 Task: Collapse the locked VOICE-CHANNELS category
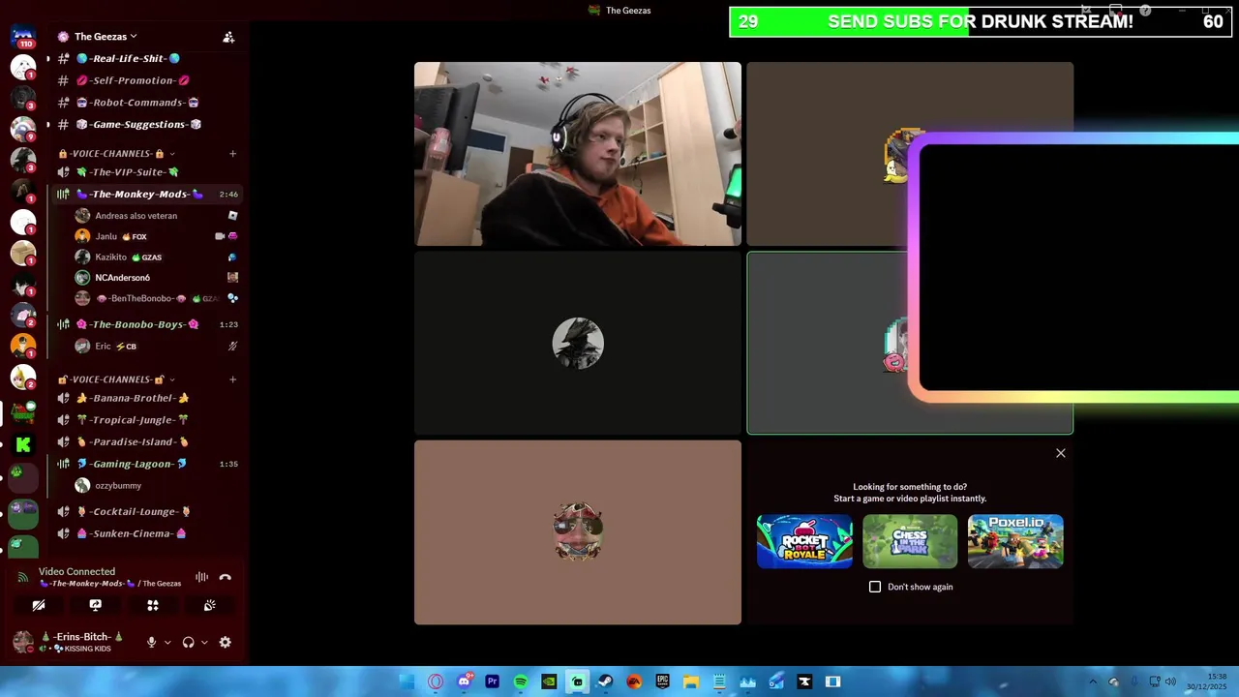tap(116, 153)
